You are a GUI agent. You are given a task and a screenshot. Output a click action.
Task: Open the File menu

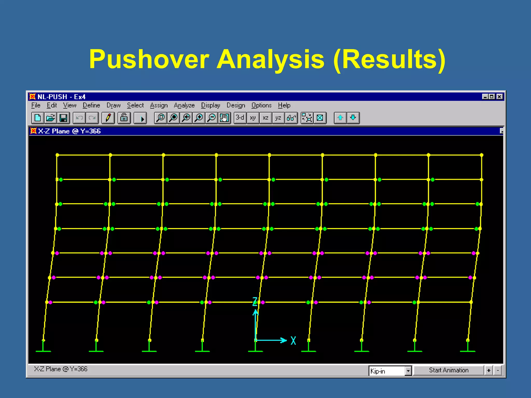(36, 105)
